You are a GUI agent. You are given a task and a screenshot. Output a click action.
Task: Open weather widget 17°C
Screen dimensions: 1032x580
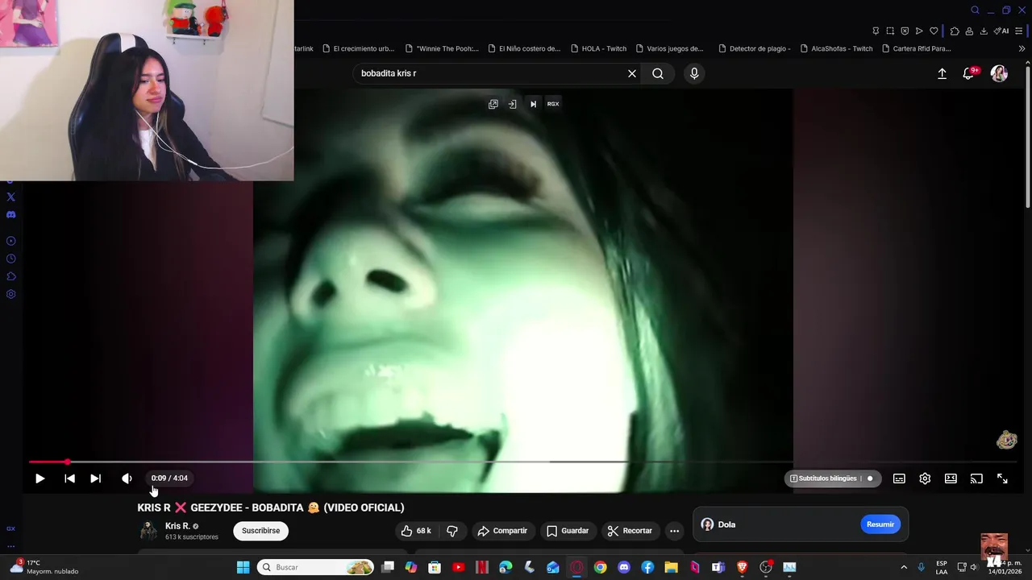click(x=44, y=567)
